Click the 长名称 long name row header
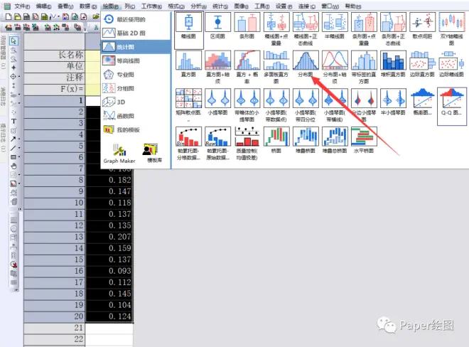Image resolution: width=469 pixels, height=347 pixels. 55,55
